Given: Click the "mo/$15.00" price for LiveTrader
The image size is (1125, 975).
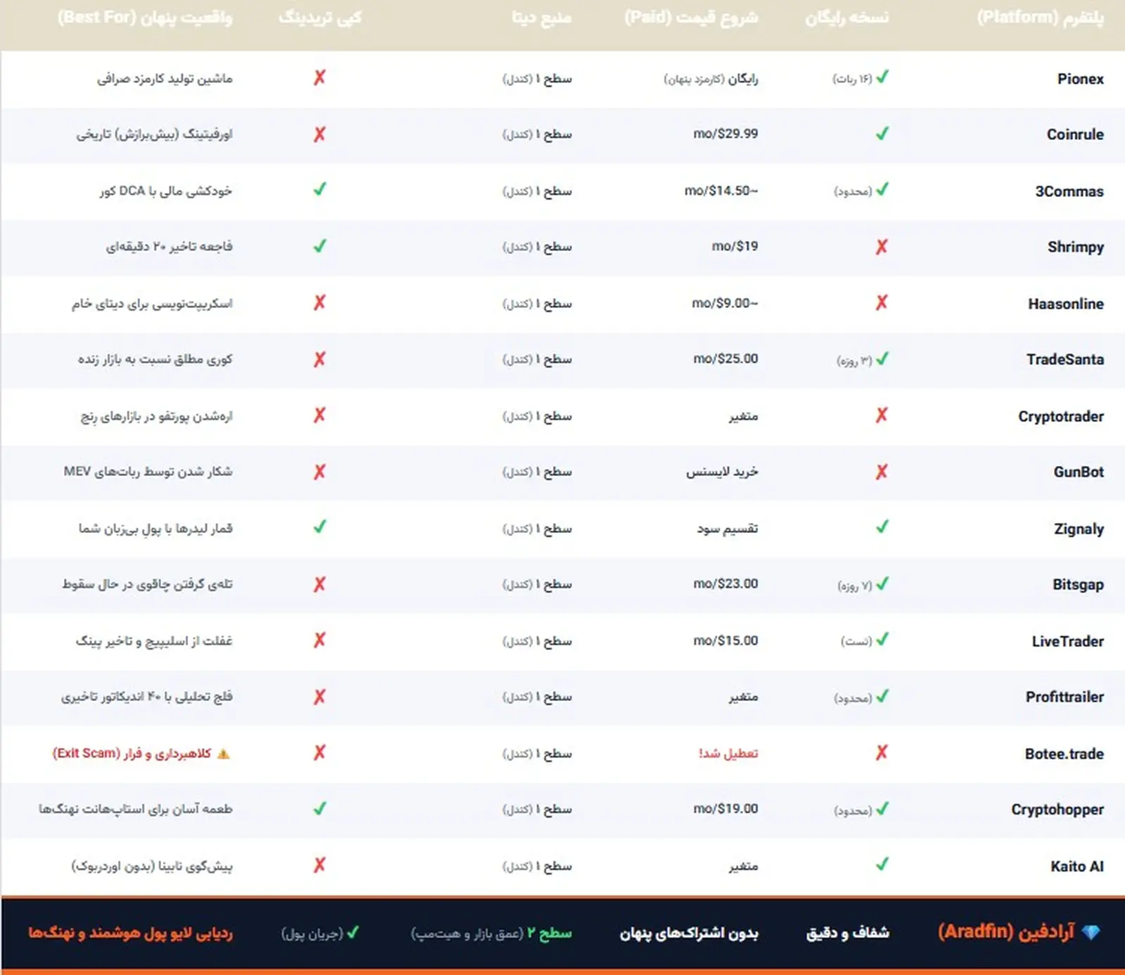Looking at the screenshot, I should coord(726,640).
